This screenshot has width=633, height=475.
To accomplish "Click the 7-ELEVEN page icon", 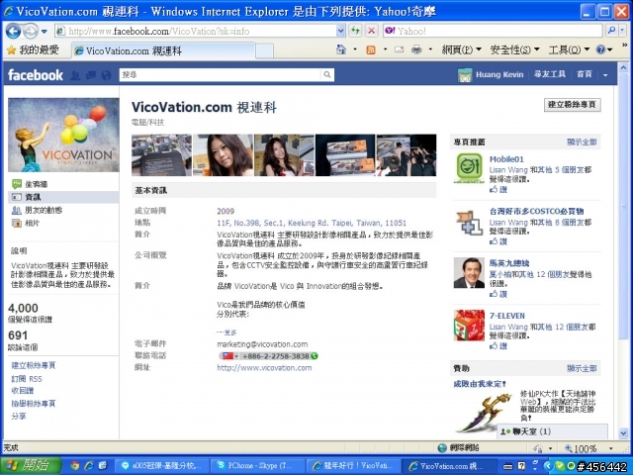I will pos(469,326).
